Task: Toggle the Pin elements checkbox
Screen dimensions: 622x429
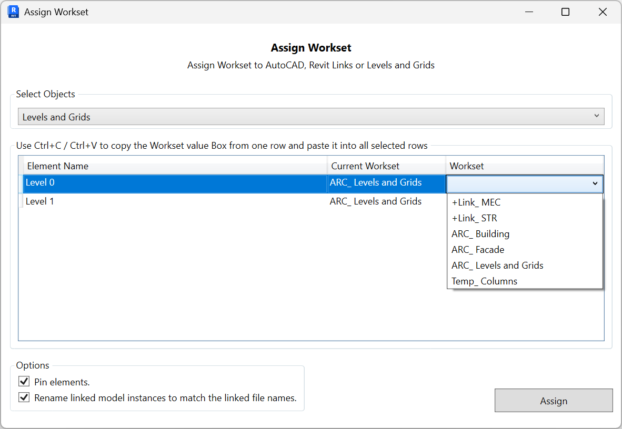Action: tap(24, 383)
